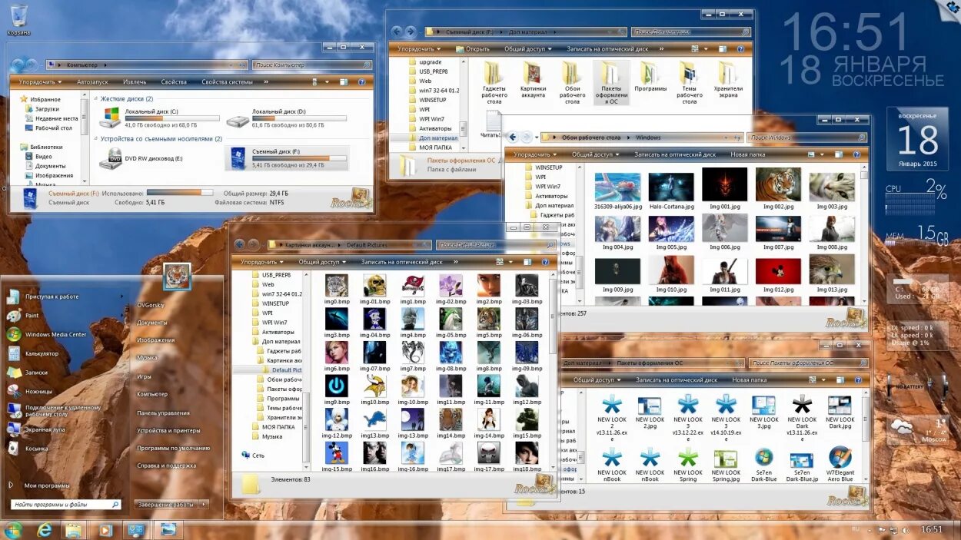The image size is (961, 540).
Task: Open Упорядочить dropdown in Default Pictures window
Action: click(261, 262)
